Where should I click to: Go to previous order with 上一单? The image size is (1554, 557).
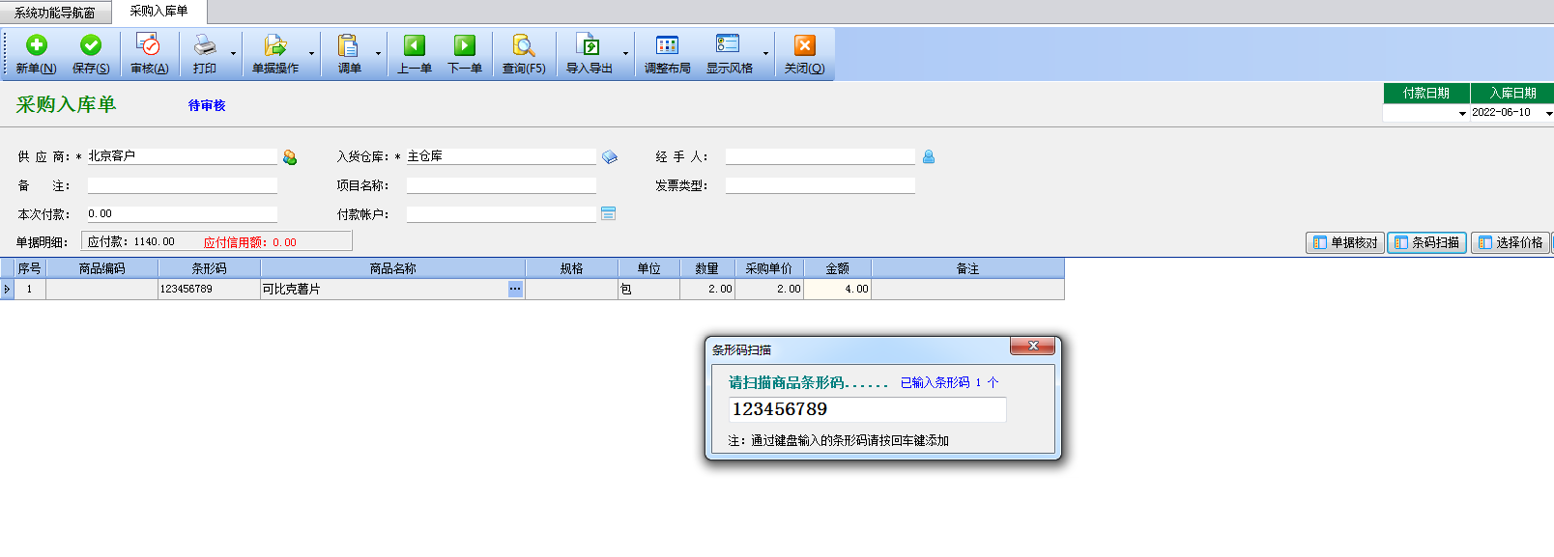(415, 45)
